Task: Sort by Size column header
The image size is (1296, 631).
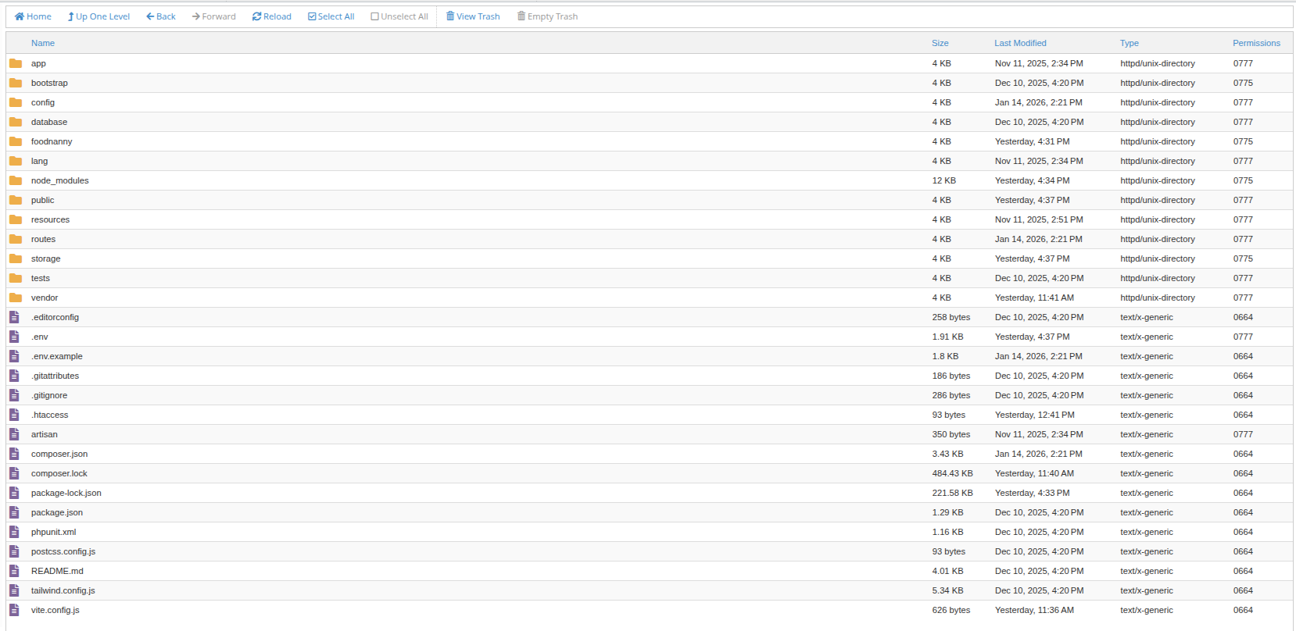Action: (x=940, y=43)
